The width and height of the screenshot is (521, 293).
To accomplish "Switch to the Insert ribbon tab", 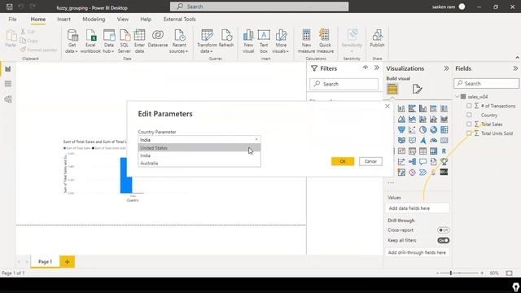I will pyautogui.click(x=63, y=20).
